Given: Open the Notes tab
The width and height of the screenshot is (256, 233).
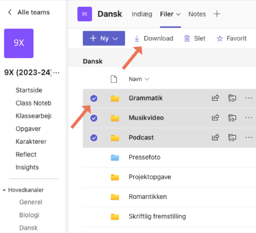Looking at the screenshot, I should pos(197,14).
